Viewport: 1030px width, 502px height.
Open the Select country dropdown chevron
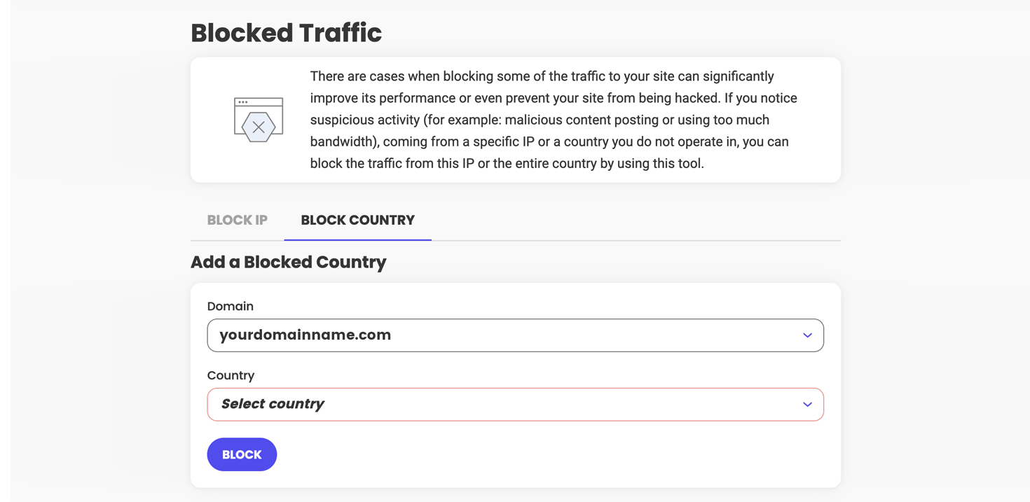pyautogui.click(x=807, y=405)
